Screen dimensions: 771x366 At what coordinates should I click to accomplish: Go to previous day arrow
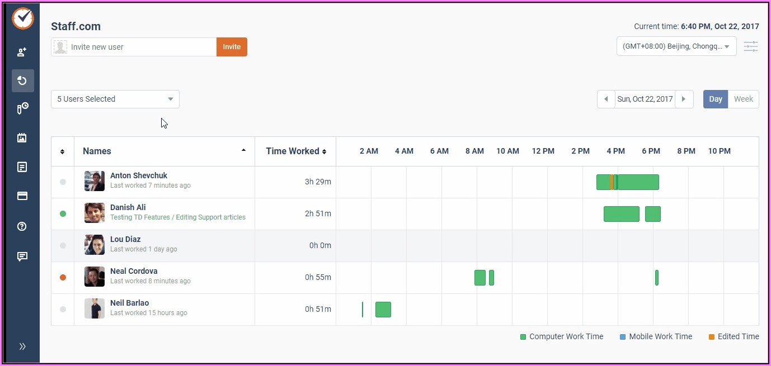(606, 99)
